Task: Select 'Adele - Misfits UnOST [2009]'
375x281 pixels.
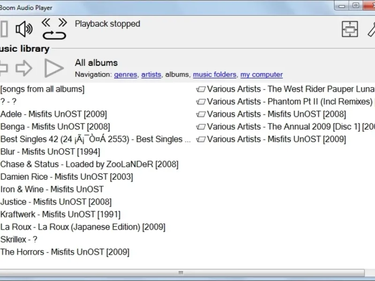Action: pyautogui.click(x=53, y=114)
